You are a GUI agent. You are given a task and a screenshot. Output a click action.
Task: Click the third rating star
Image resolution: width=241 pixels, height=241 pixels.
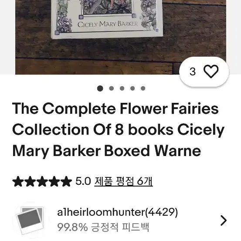pos(42,181)
